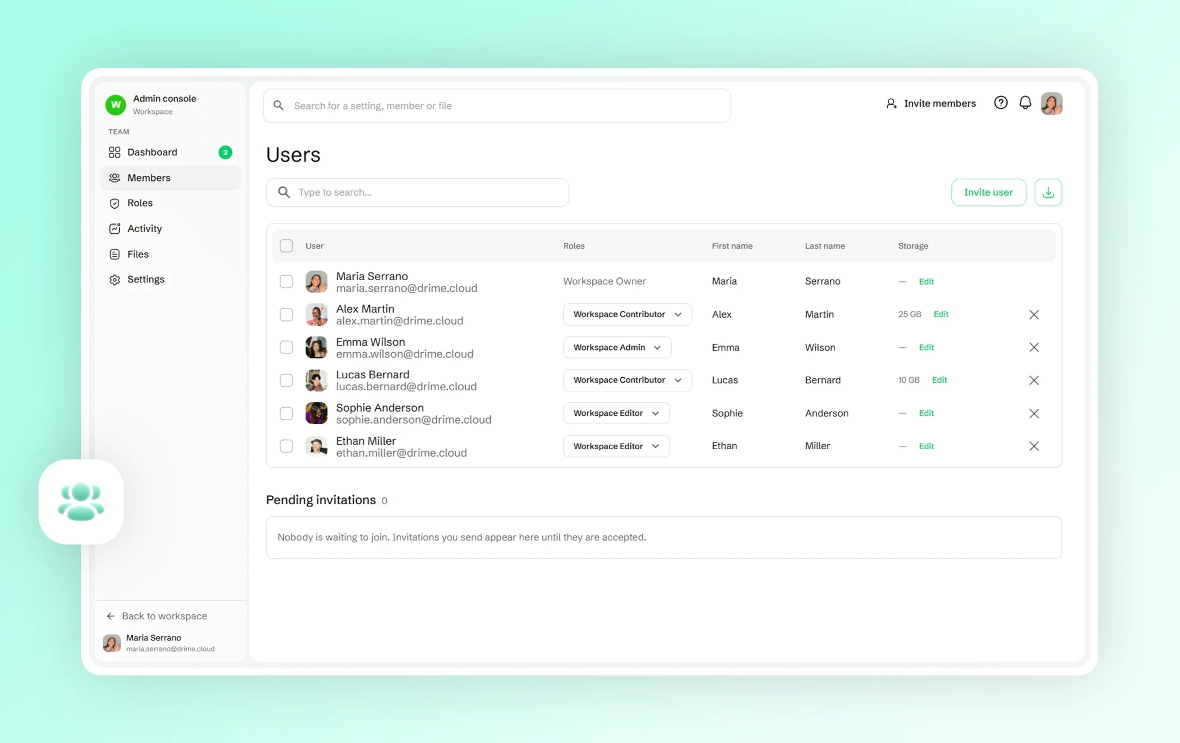Click Invite members in the top bar
The height and width of the screenshot is (743, 1180).
tap(930, 103)
